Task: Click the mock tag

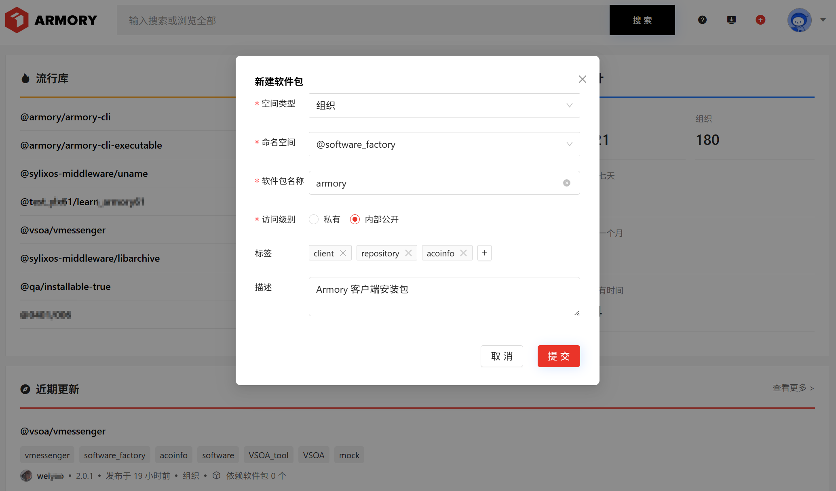Action: (349, 455)
